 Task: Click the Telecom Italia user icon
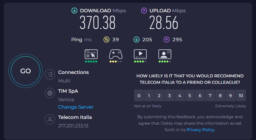pos(50,119)
